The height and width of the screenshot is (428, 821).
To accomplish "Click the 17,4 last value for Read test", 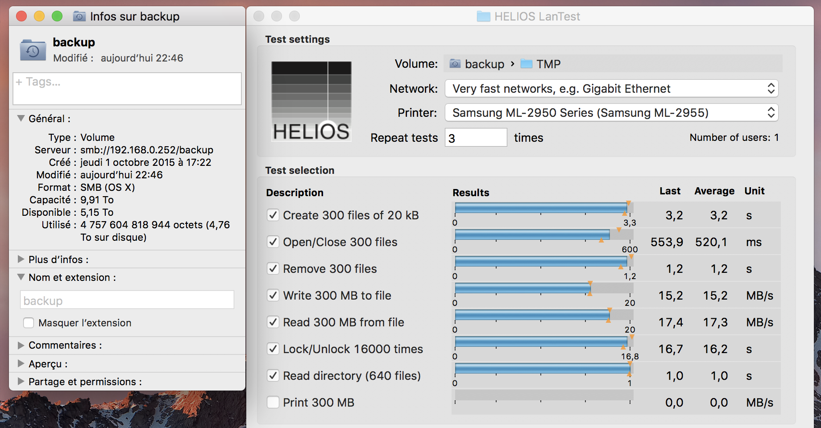I will [671, 322].
